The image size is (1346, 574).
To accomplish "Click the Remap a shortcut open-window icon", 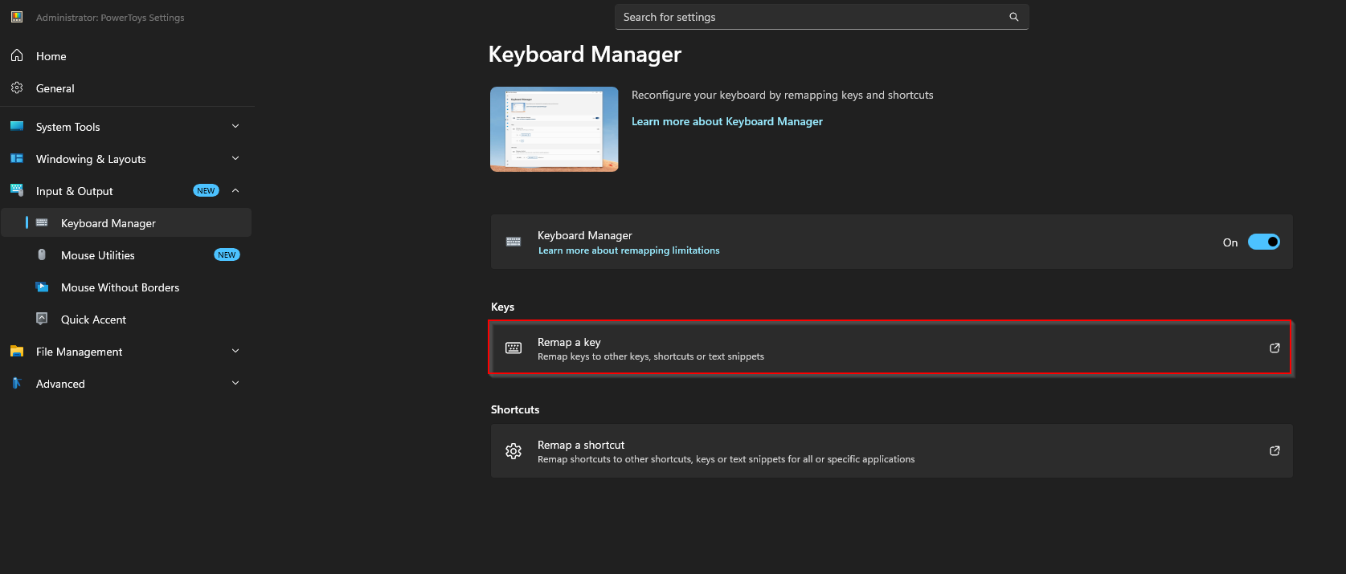I will 1274,451.
